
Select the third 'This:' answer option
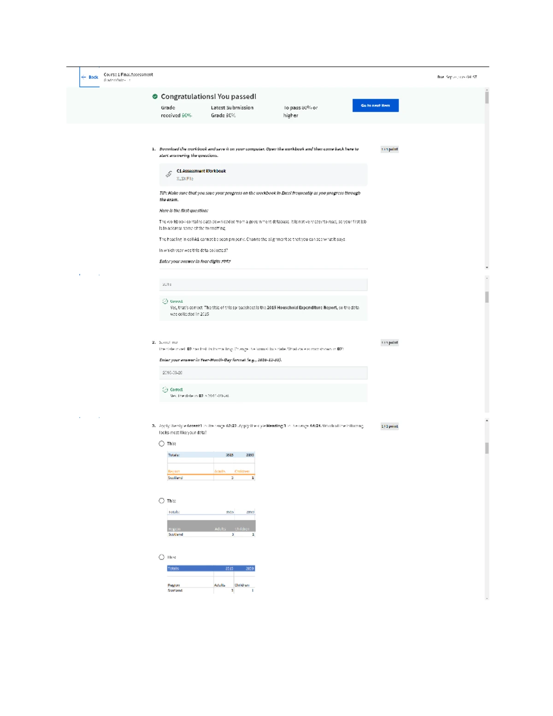coord(161,556)
